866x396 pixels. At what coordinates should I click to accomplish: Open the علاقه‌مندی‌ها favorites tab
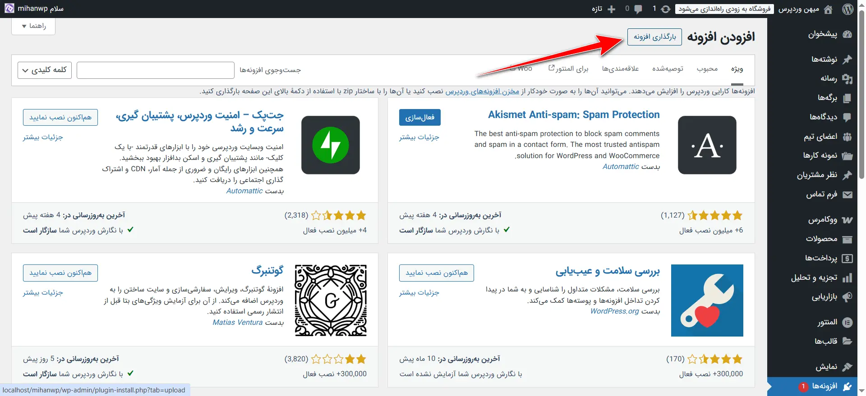620,69
